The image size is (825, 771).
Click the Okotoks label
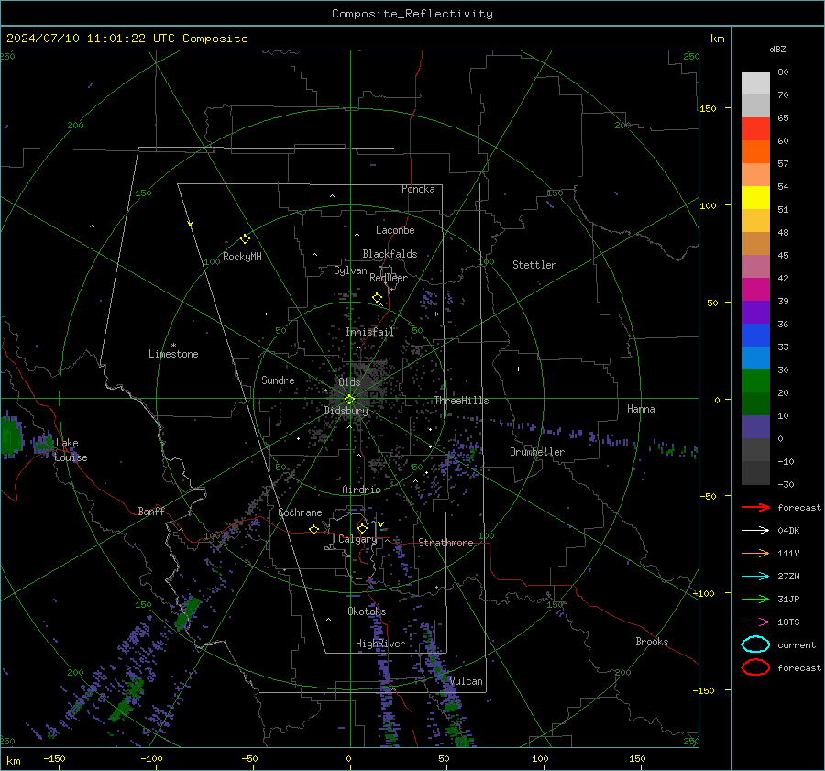point(367,611)
